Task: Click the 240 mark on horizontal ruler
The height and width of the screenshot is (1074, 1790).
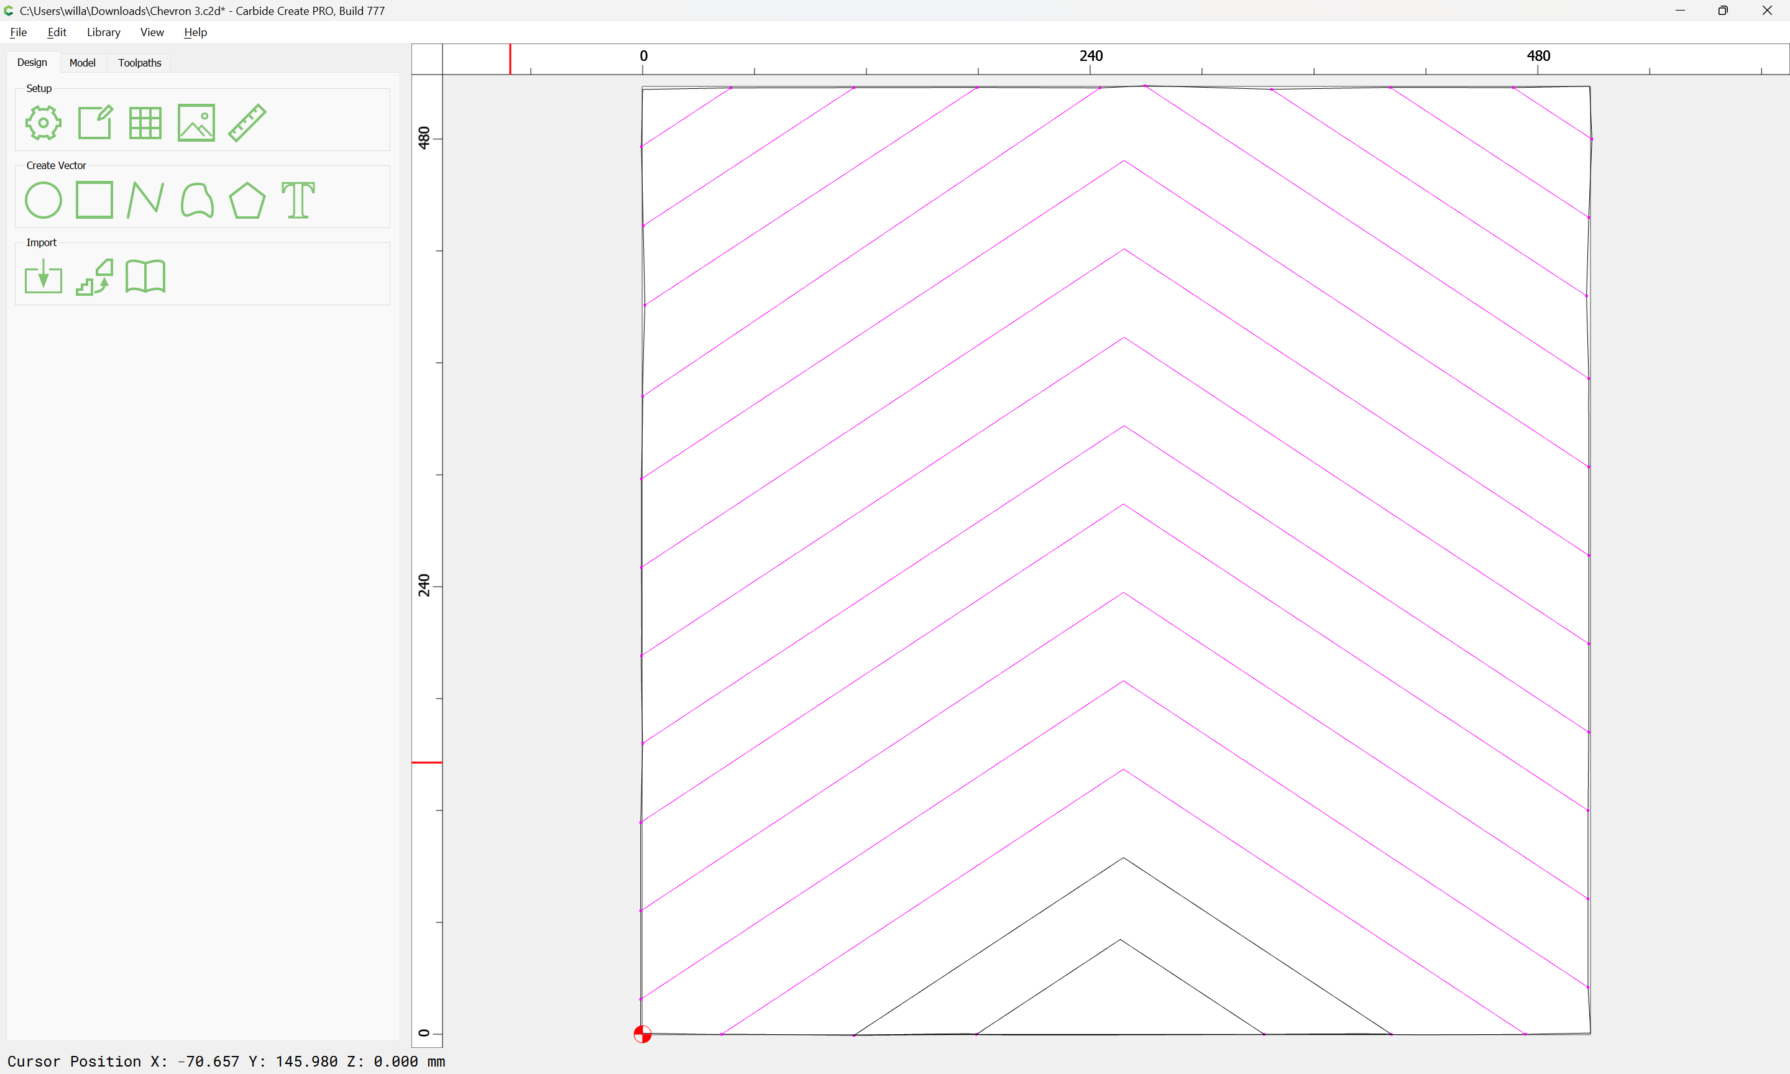Action: pyautogui.click(x=1091, y=57)
